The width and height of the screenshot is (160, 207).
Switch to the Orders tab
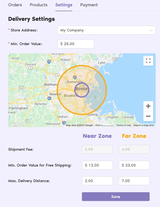[x=15, y=5]
